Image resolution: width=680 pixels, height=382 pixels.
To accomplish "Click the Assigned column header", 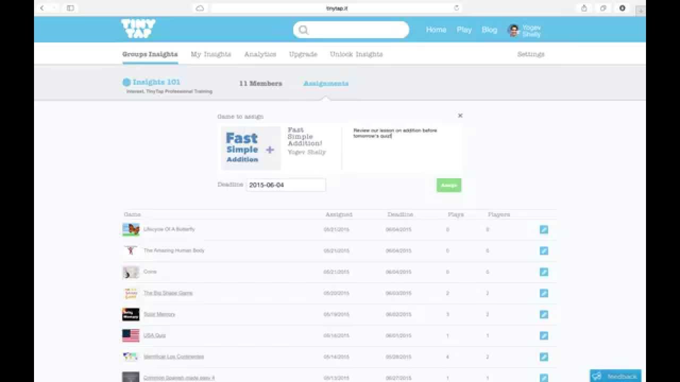I will [339, 214].
